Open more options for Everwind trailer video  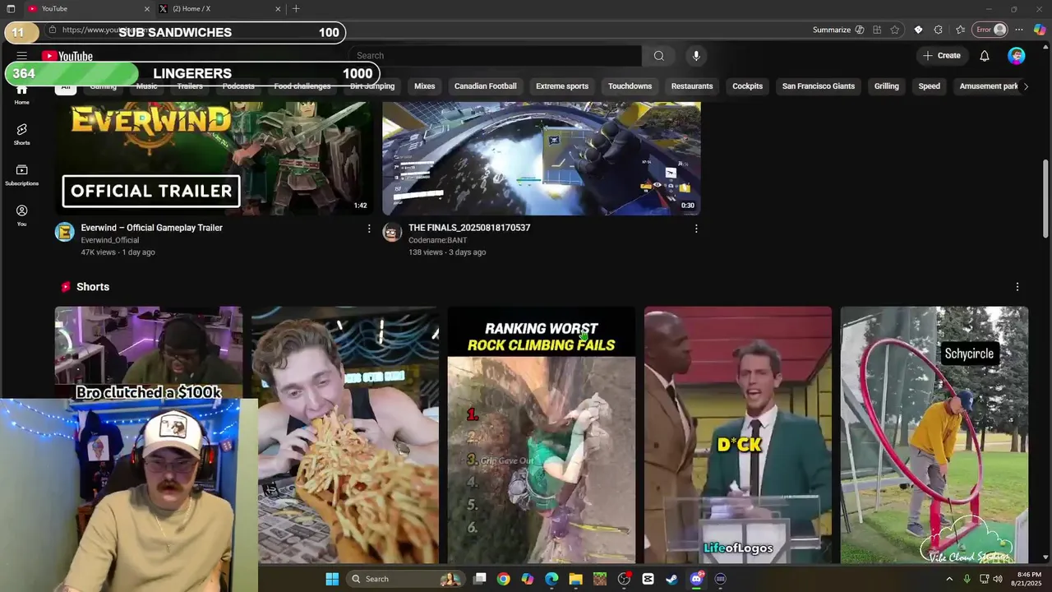tap(368, 229)
